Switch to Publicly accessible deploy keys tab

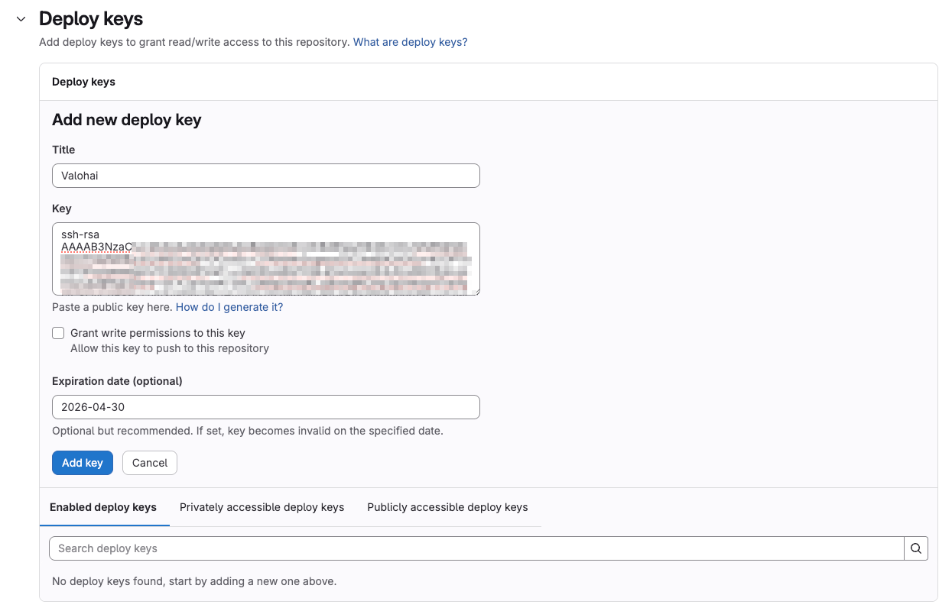click(447, 507)
